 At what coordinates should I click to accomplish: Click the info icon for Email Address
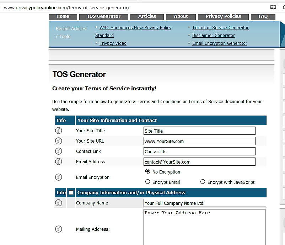(x=58, y=161)
